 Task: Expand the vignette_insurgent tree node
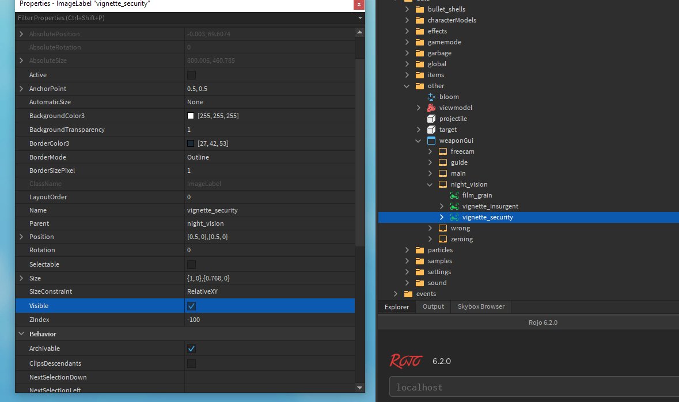click(441, 206)
